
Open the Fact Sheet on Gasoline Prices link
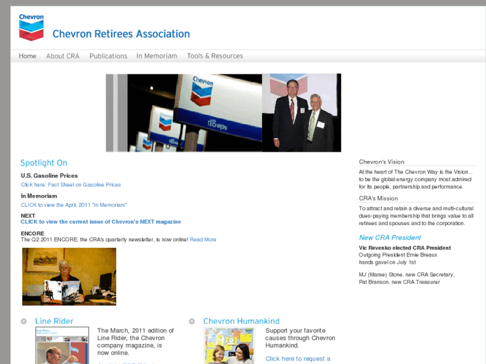click(x=71, y=184)
